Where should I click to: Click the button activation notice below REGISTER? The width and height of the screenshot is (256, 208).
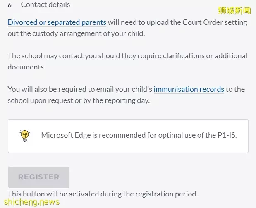103,194
